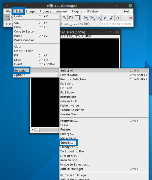
Task: Expand more tools double-arrow menu
Action: (131, 18)
